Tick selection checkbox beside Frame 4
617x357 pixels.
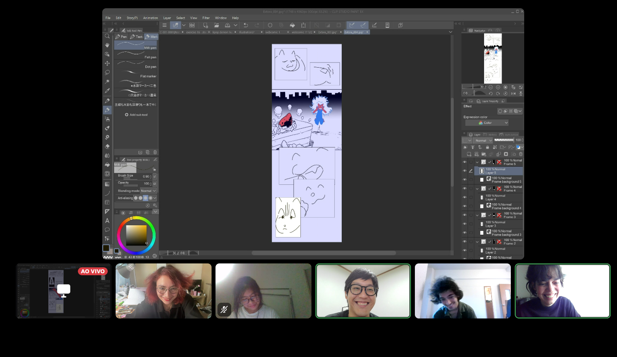(471, 189)
